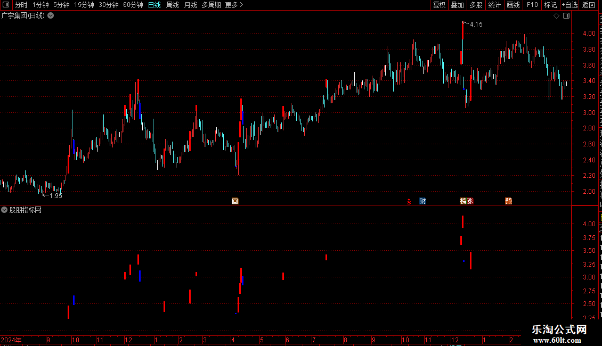Click the 涨 limit-up marker
Screen dimensions: 602x346
tap(470, 201)
